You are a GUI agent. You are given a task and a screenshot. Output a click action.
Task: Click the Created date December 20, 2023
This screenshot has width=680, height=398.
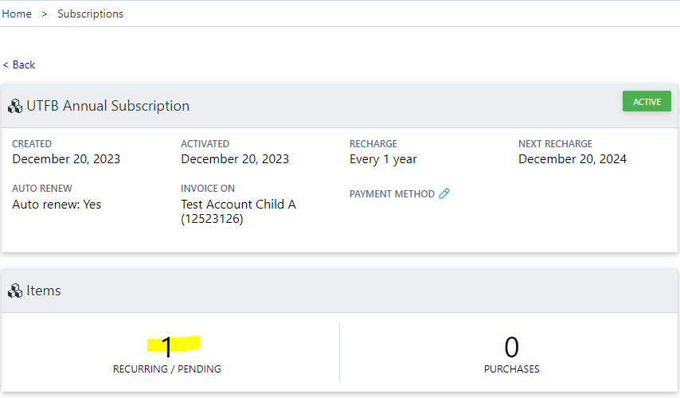66,159
